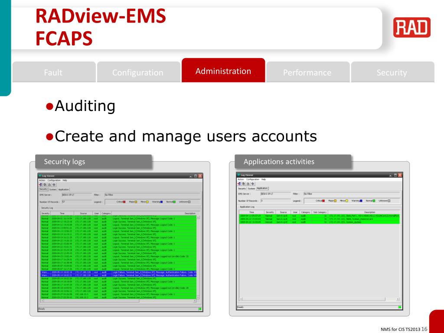Click the Unknown gray swatch in Security Log legend
444x333 pixels.
[x=189, y=202]
